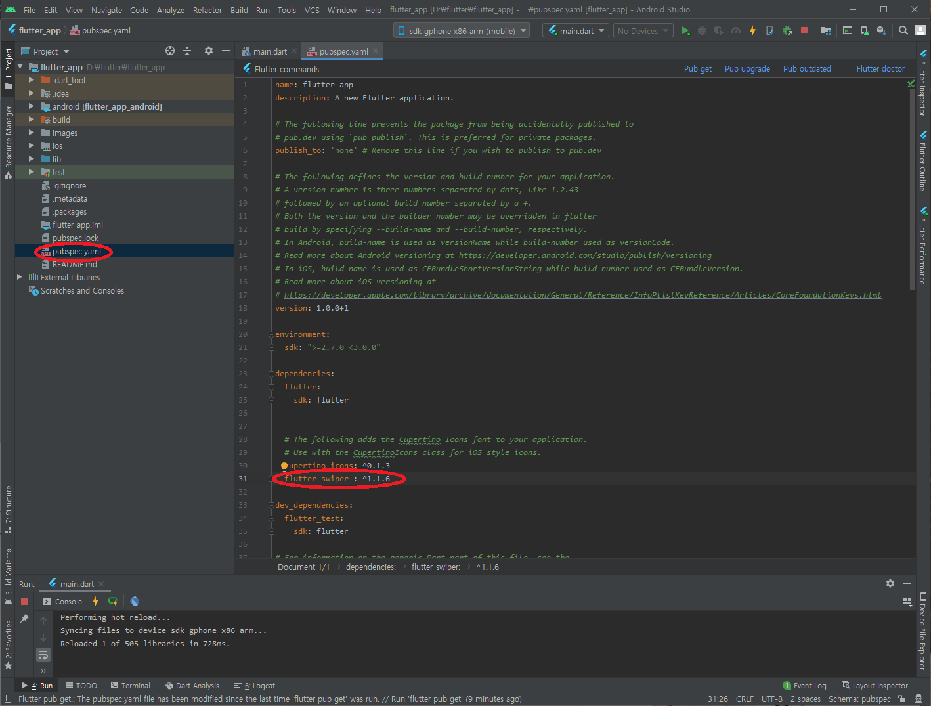Click the Pub upgrade link
Image resolution: width=931 pixels, height=706 pixels.
point(747,69)
